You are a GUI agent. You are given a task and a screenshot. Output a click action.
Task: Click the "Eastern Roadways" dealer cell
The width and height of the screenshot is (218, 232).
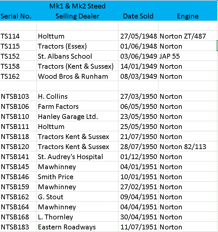tap(67, 227)
